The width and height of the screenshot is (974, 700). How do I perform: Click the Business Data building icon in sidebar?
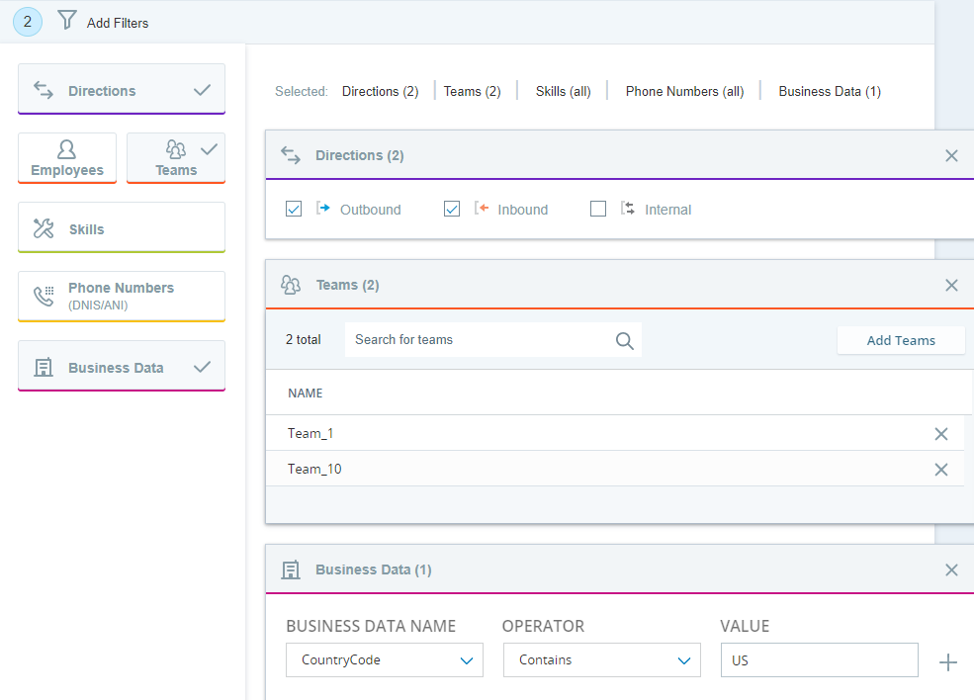tap(44, 367)
